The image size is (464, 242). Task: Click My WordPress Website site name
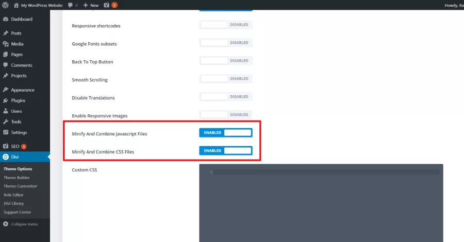pyautogui.click(x=42, y=5)
